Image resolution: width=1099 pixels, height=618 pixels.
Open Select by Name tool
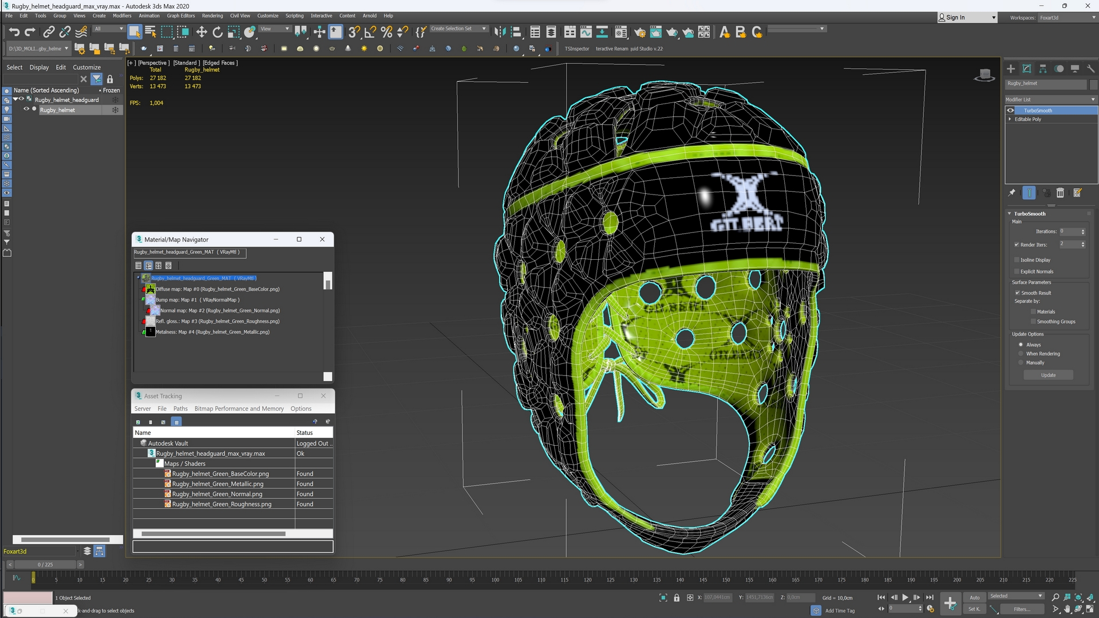click(151, 32)
